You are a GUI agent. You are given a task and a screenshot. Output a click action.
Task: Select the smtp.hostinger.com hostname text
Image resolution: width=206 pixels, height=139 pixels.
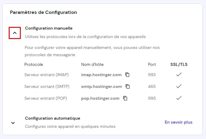click(x=101, y=86)
